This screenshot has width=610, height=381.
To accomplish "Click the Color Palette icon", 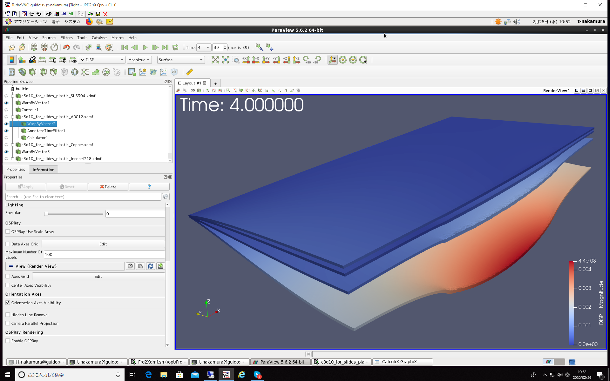I will click(109, 48).
